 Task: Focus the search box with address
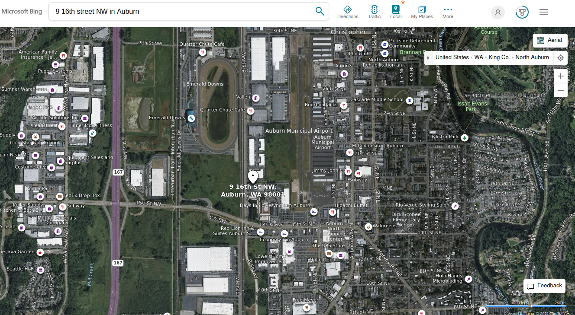[182, 12]
